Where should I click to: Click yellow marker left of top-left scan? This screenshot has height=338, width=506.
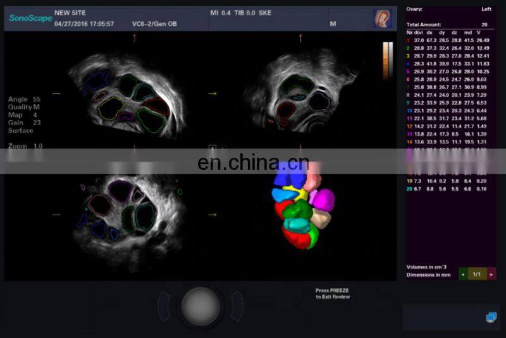tap(56, 94)
